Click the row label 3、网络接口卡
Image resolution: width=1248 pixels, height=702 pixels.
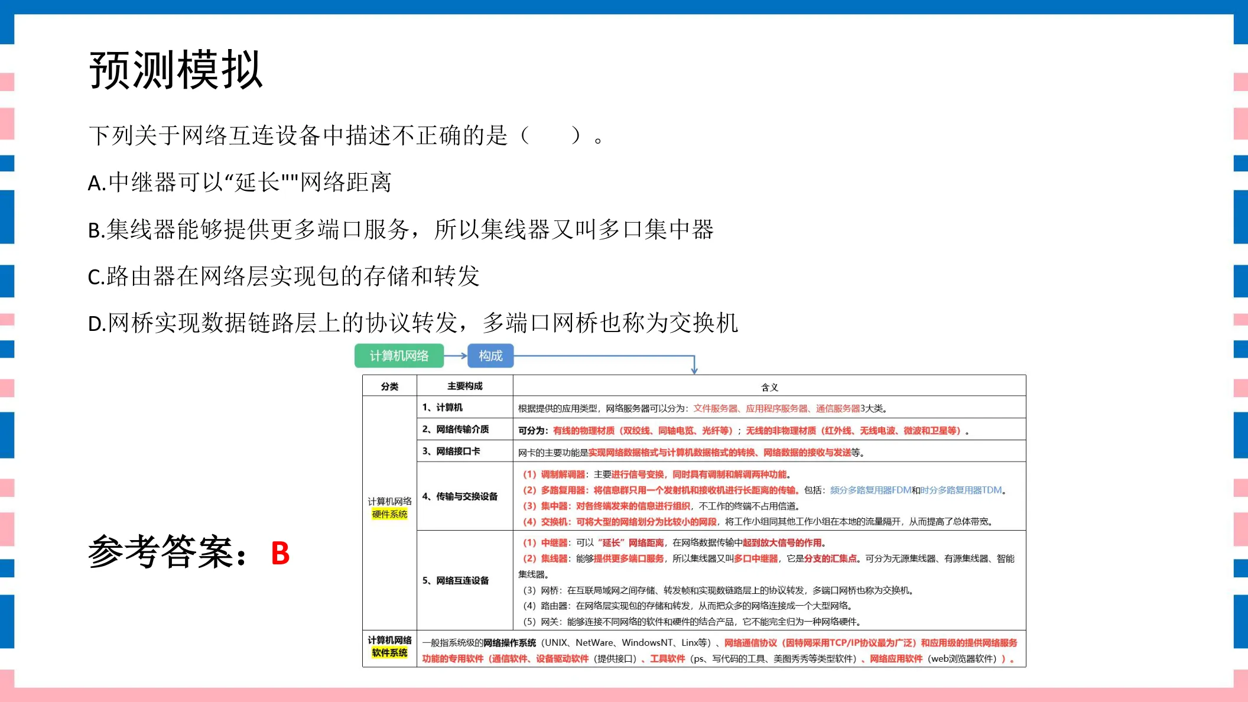point(451,451)
